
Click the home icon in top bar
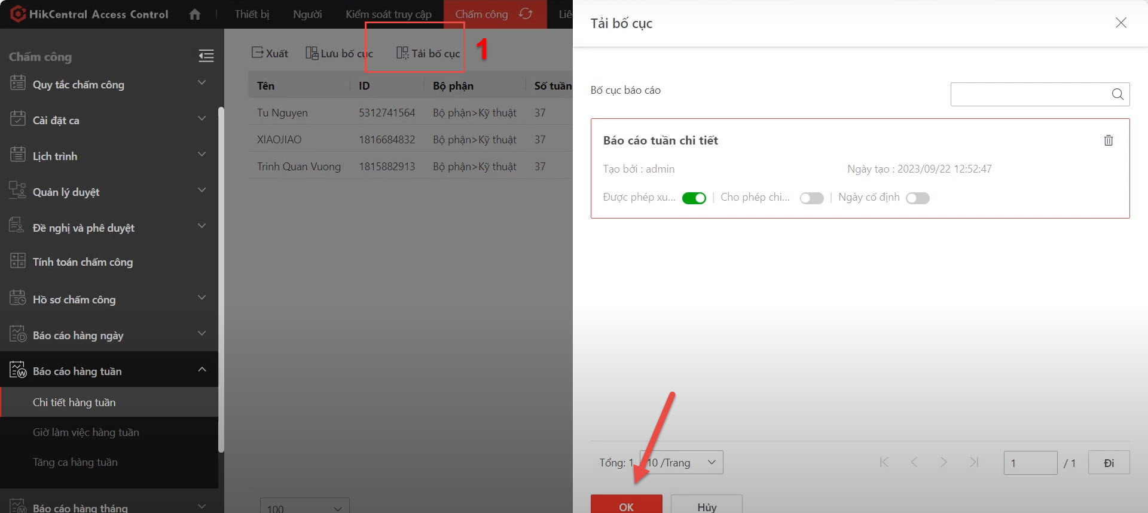[x=194, y=14]
